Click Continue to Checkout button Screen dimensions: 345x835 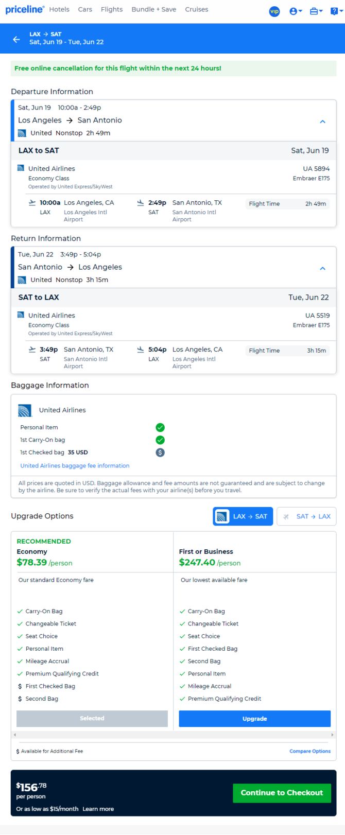[x=282, y=793]
